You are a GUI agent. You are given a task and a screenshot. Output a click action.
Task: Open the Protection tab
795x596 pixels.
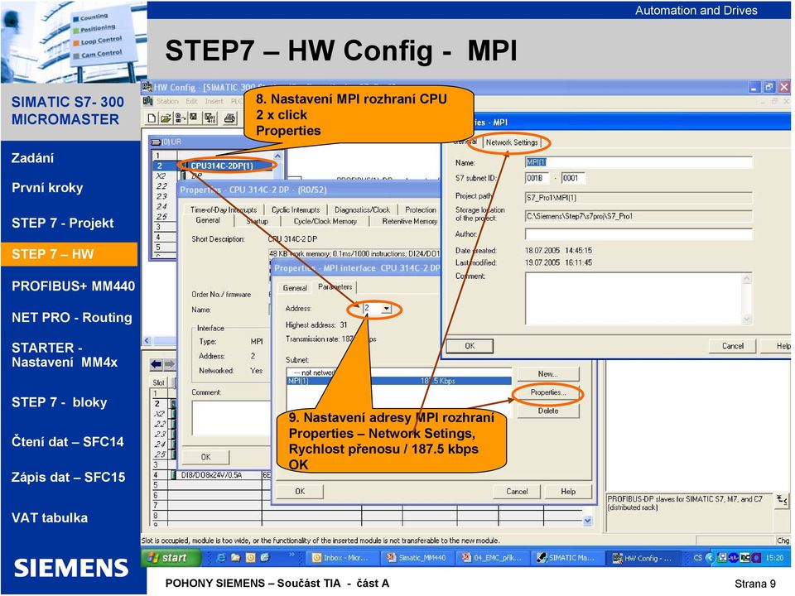pos(421,209)
